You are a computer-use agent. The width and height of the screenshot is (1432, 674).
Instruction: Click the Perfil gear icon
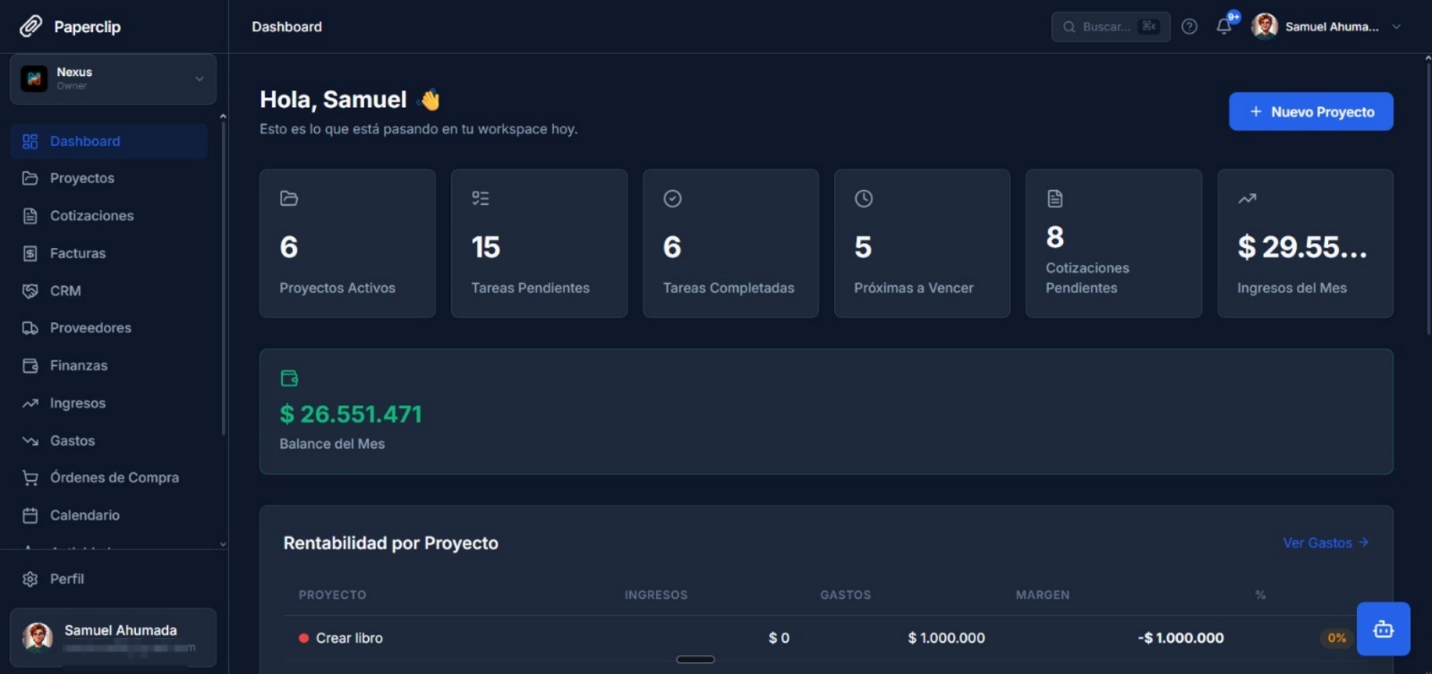tap(30, 579)
